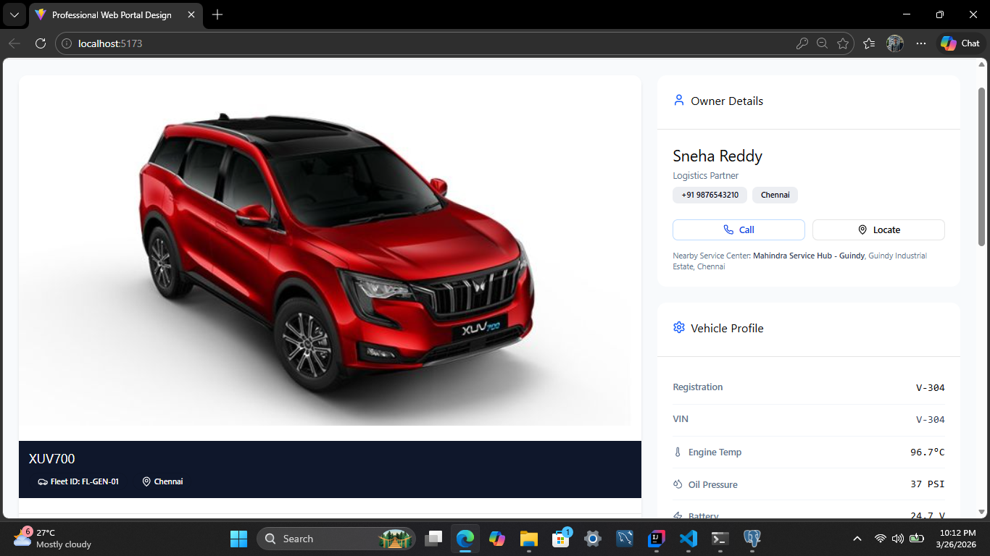Open Copilot from the taskbar
Viewport: 990px width, 556px height.
coord(496,539)
